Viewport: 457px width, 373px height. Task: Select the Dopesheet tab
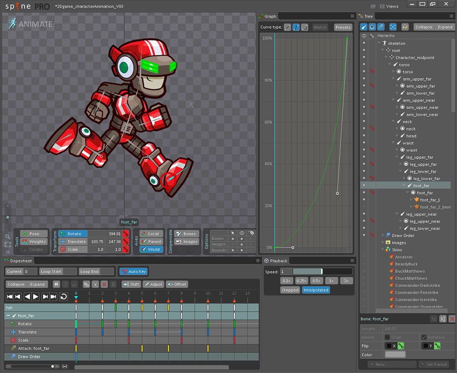pos(18,261)
